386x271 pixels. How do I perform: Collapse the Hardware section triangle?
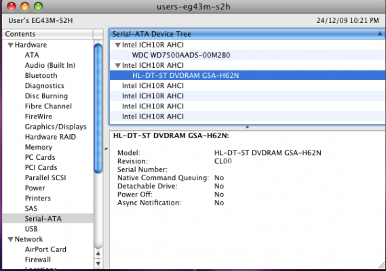(10, 45)
